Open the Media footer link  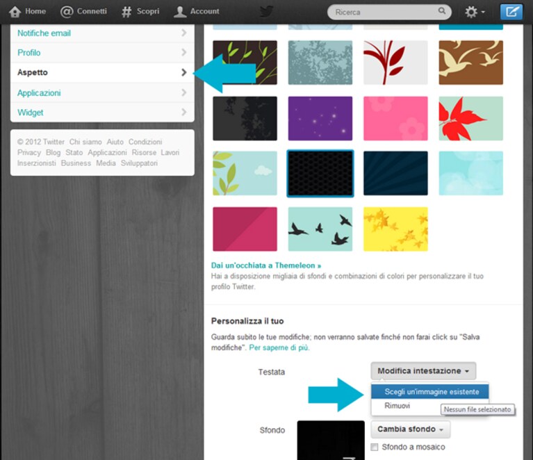coord(106,163)
